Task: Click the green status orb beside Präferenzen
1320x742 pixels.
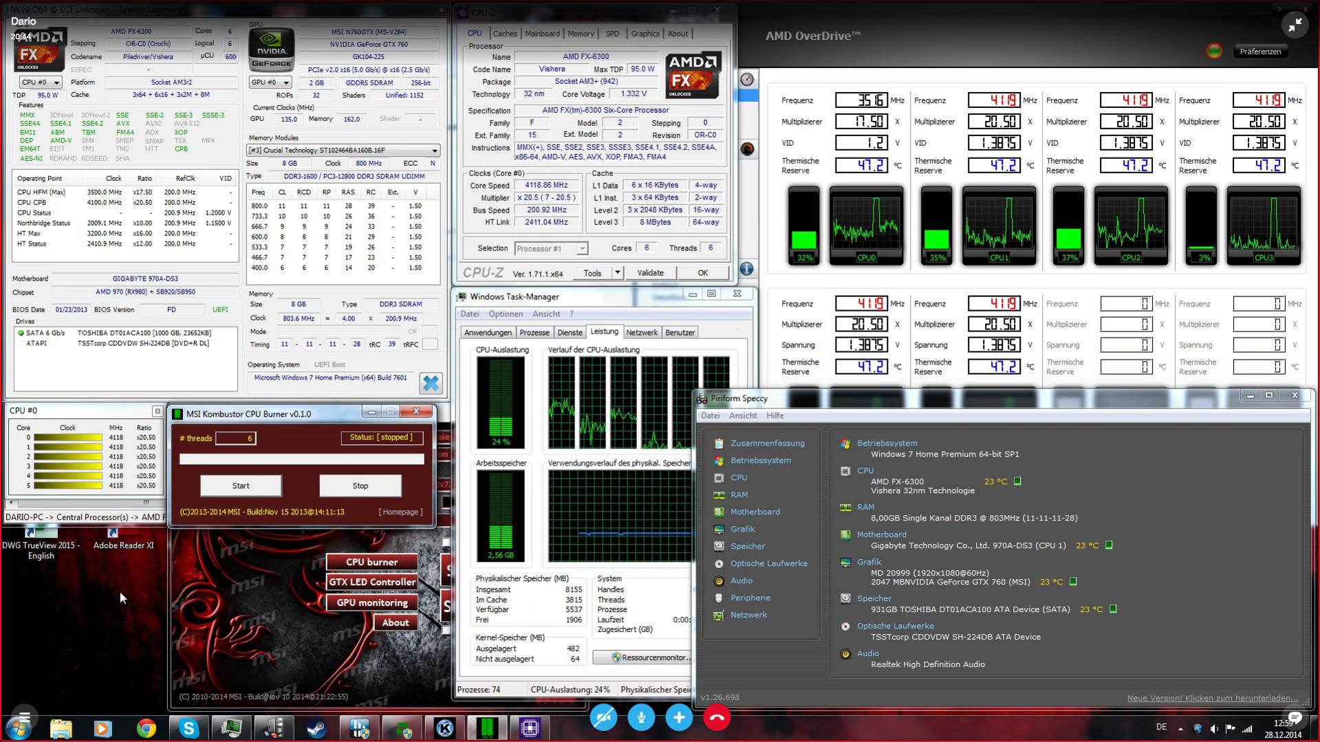Action: point(1214,51)
